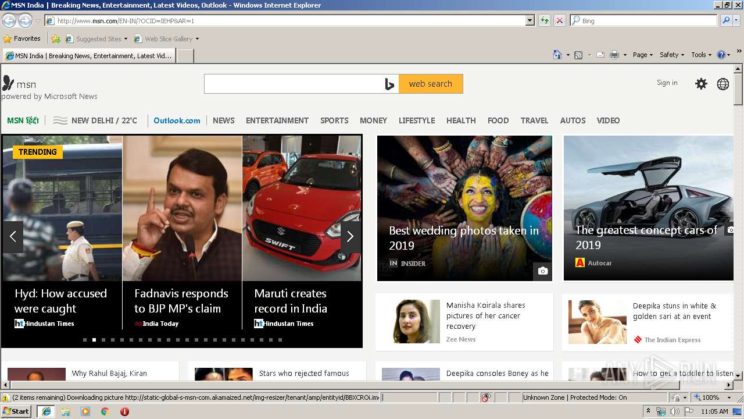Open the MONEY section

373,120
